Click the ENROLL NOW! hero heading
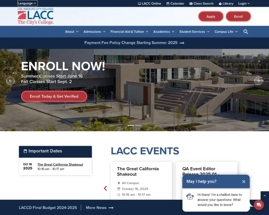The height and width of the screenshot is (215, 269). click(63, 66)
